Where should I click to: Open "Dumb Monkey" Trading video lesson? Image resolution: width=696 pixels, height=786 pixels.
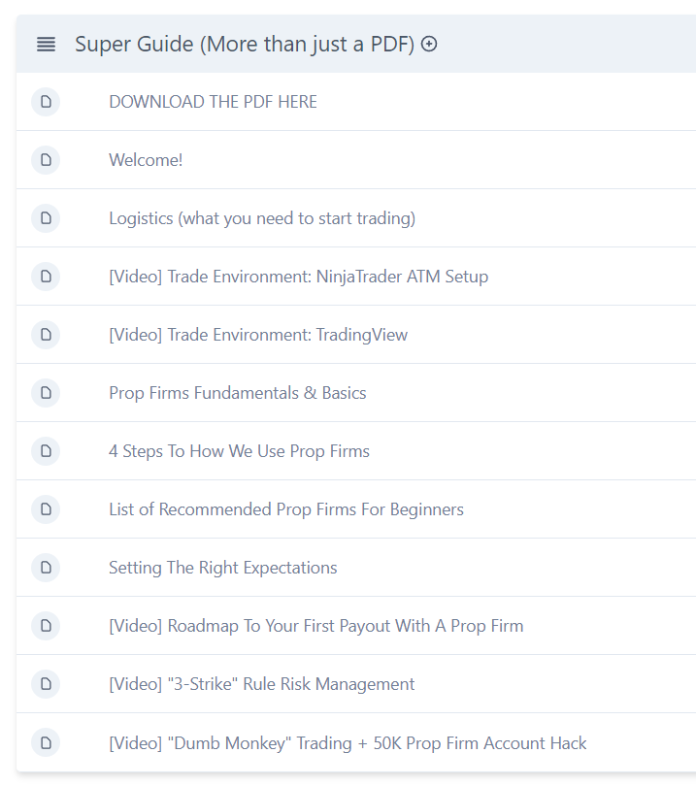348,743
